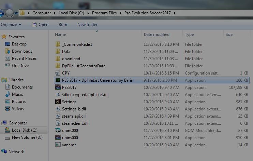Click the PES2017 application icon

(58, 87)
